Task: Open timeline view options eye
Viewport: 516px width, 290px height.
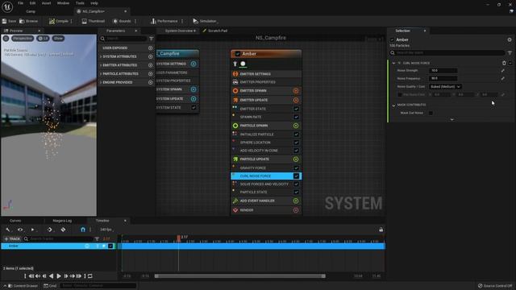Action: [20, 230]
